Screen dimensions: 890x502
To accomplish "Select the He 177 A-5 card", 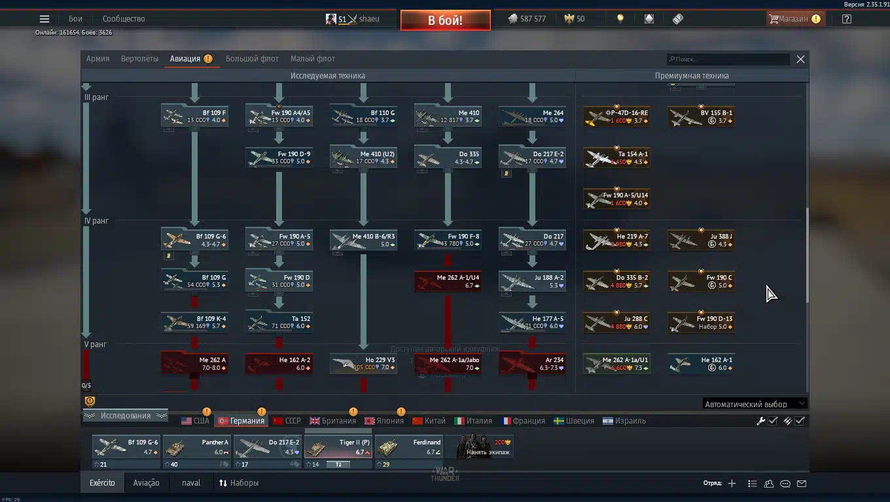I will (533, 322).
